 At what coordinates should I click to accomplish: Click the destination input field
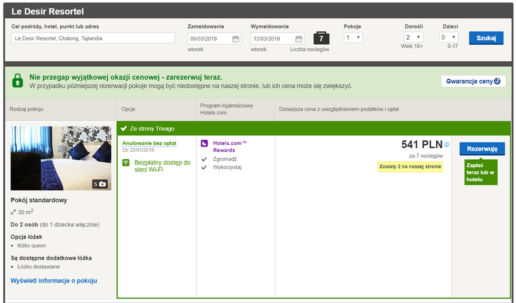tap(93, 38)
